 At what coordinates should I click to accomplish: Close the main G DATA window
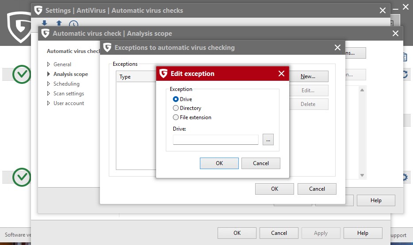405,7
